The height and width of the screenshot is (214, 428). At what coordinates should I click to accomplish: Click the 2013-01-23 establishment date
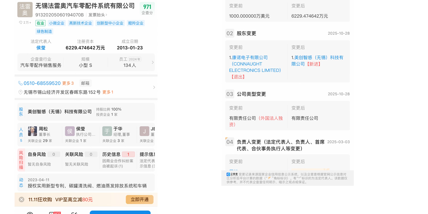click(130, 48)
